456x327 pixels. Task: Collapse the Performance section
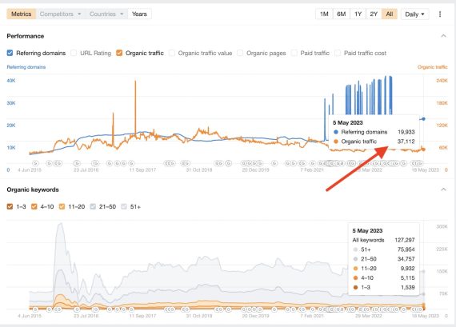pos(443,36)
